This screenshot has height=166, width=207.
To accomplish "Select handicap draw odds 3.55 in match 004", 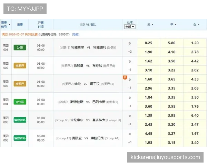I will 171,107.
